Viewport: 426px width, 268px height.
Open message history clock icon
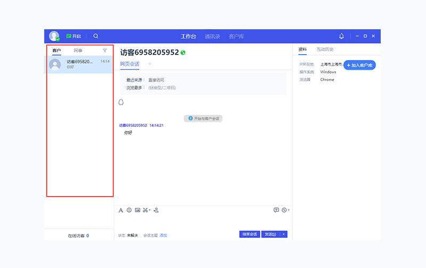coord(284,210)
